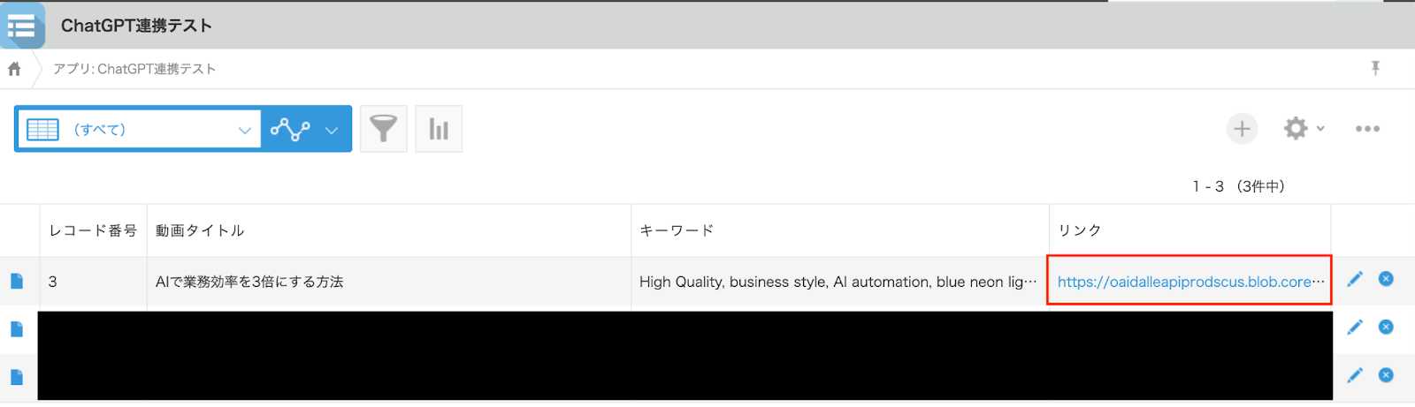Open the last row's record detail icon
Image resolution: width=1415 pixels, height=407 pixels.
[x=17, y=377]
